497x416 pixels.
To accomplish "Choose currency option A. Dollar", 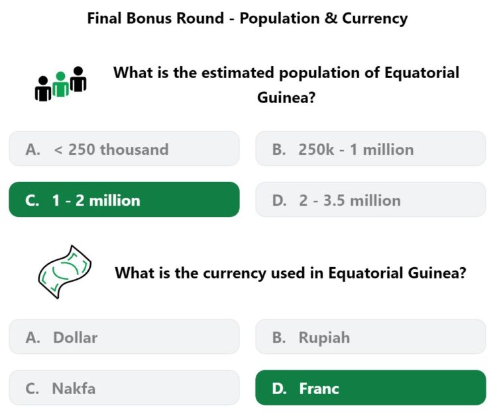I will pos(125,337).
